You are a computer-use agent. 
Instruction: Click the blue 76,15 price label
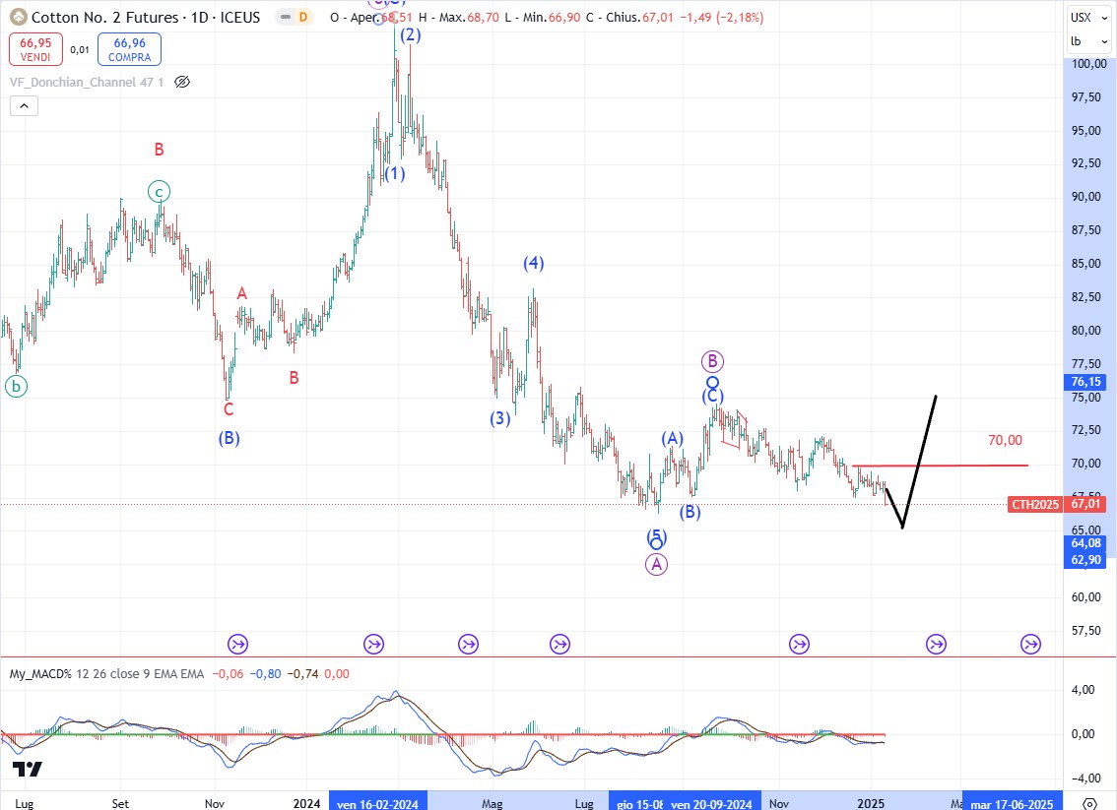click(x=1086, y=382)
